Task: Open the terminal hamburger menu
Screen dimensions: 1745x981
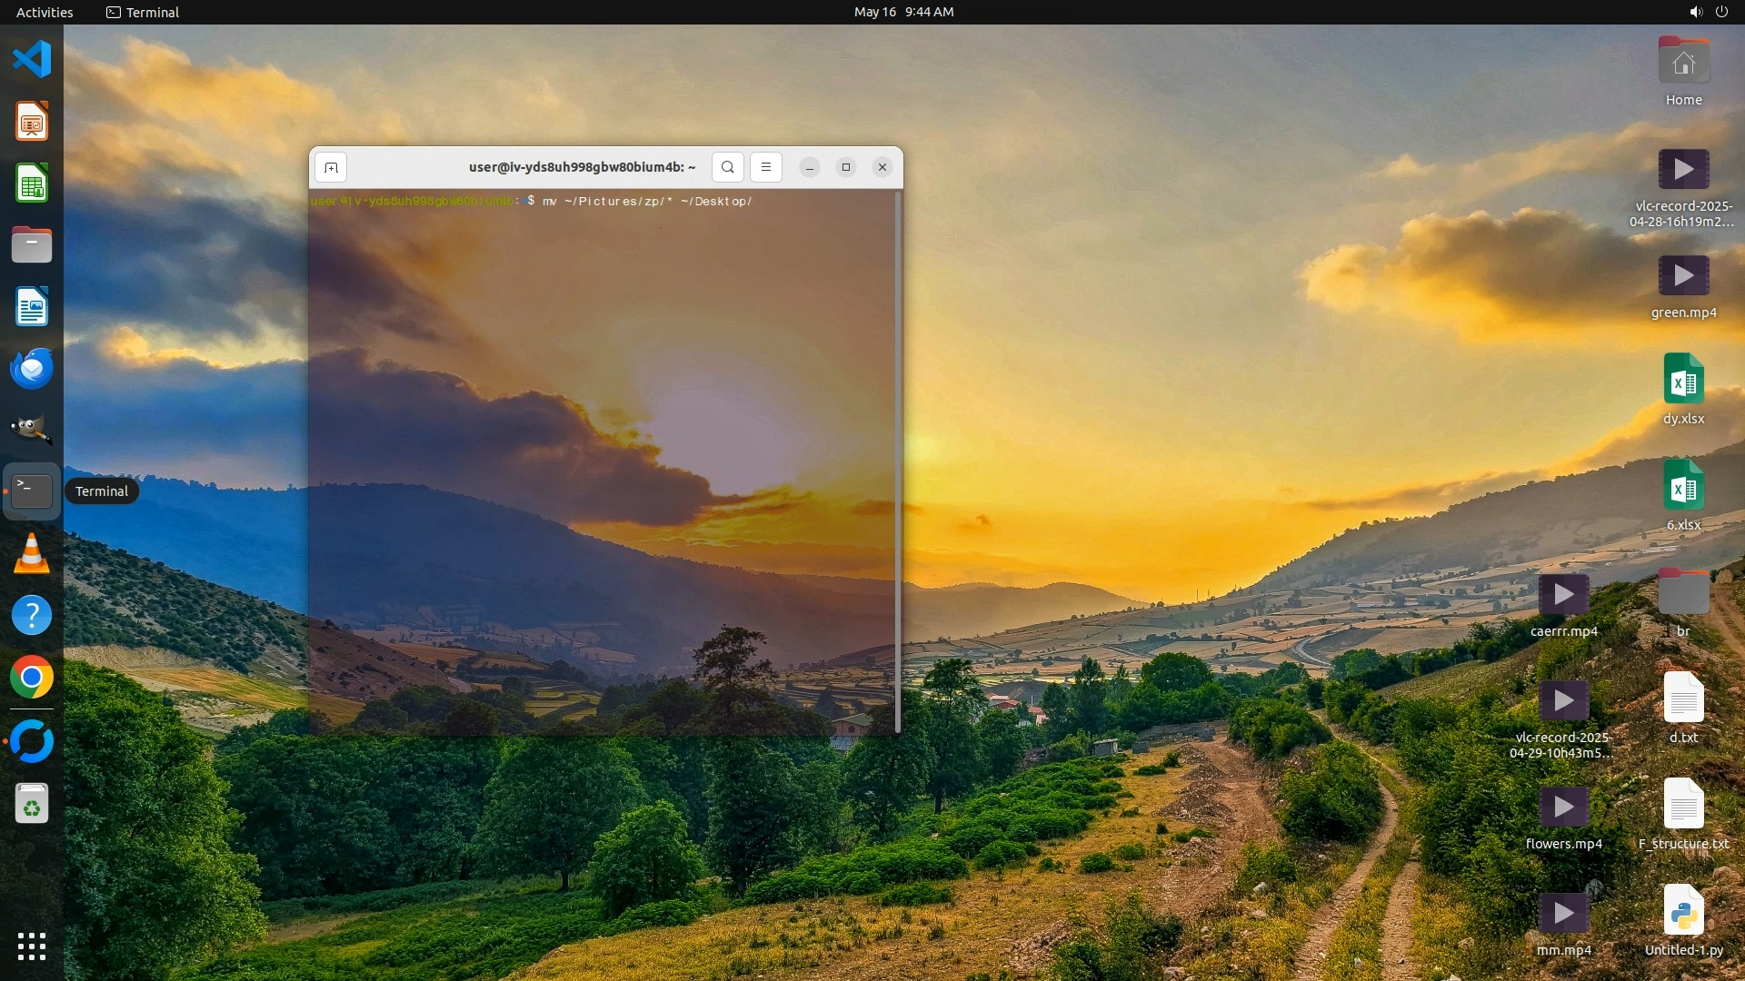Action: (766, 167)
